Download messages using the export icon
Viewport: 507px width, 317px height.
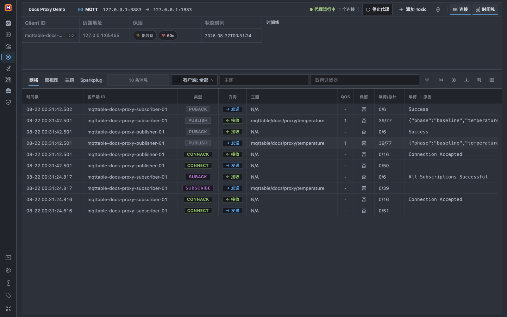coord(467,80)
